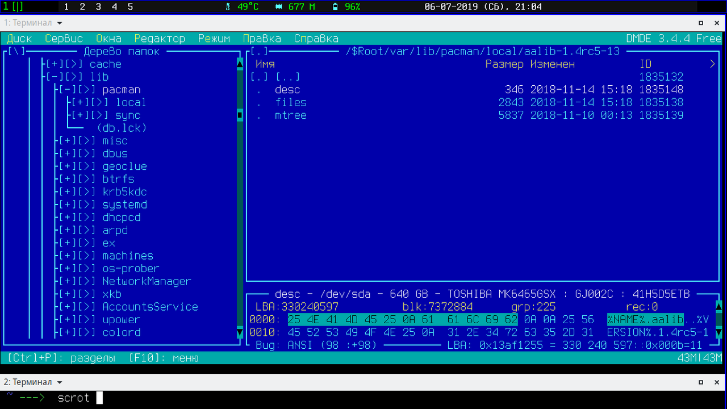The height and width of the screenshot is (409, 727).
Task: Collapse the pacman folder with [-]
Action: tap(68, 90)
